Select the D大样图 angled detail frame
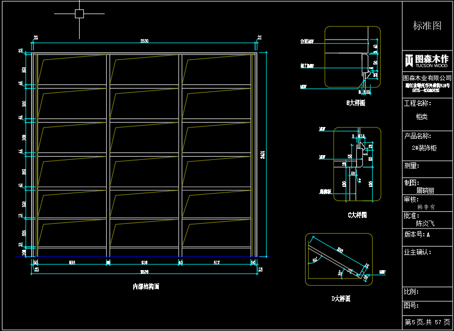 339,259
